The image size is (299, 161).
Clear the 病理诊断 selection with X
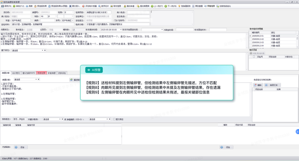(x=38, y=79)
